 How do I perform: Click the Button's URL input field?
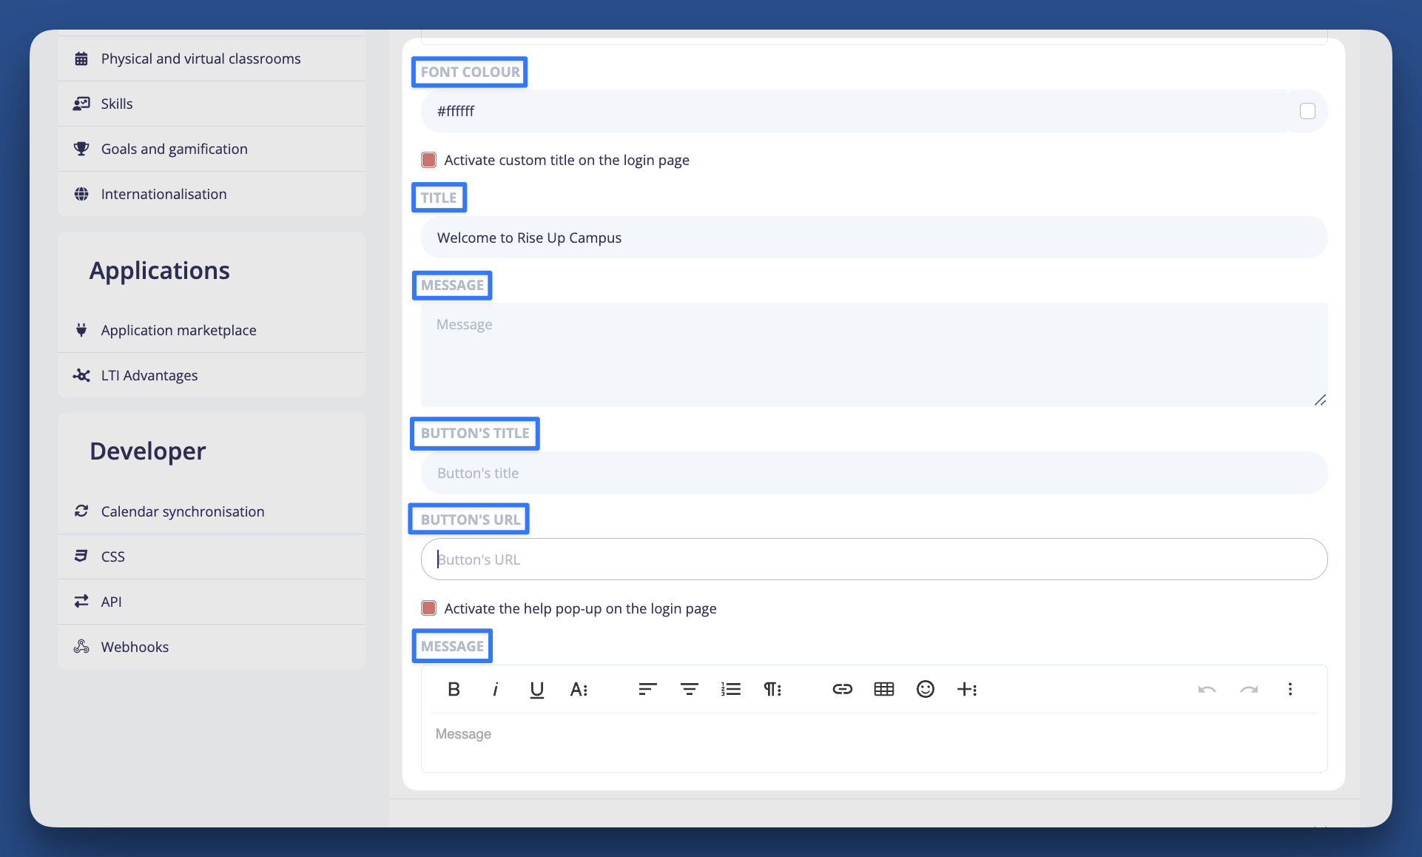[875, 559]
